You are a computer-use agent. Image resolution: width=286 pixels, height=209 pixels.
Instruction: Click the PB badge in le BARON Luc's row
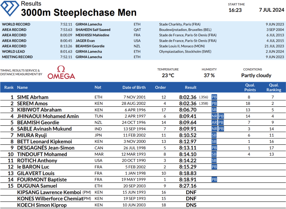click(214, 167)
